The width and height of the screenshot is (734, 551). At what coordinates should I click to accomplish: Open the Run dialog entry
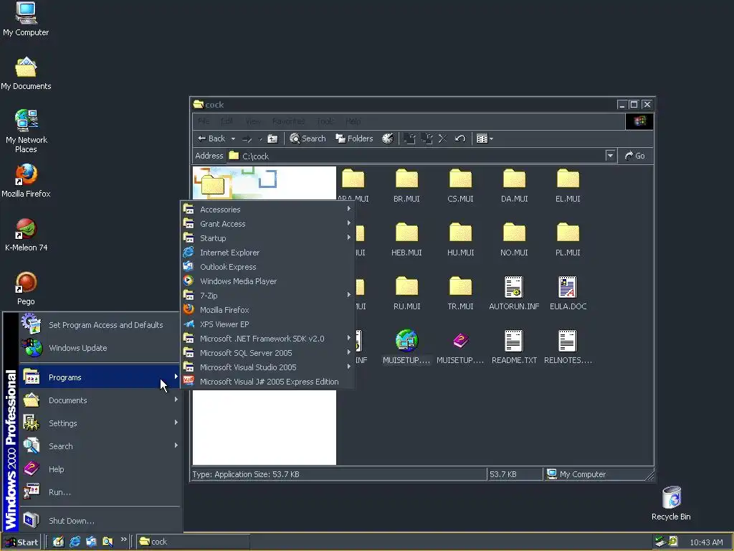(x=100, y=492)
